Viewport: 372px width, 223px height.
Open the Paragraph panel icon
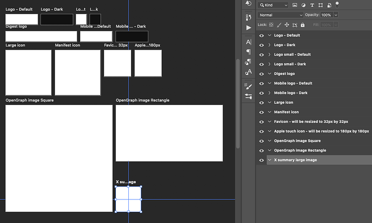[249, 52]
